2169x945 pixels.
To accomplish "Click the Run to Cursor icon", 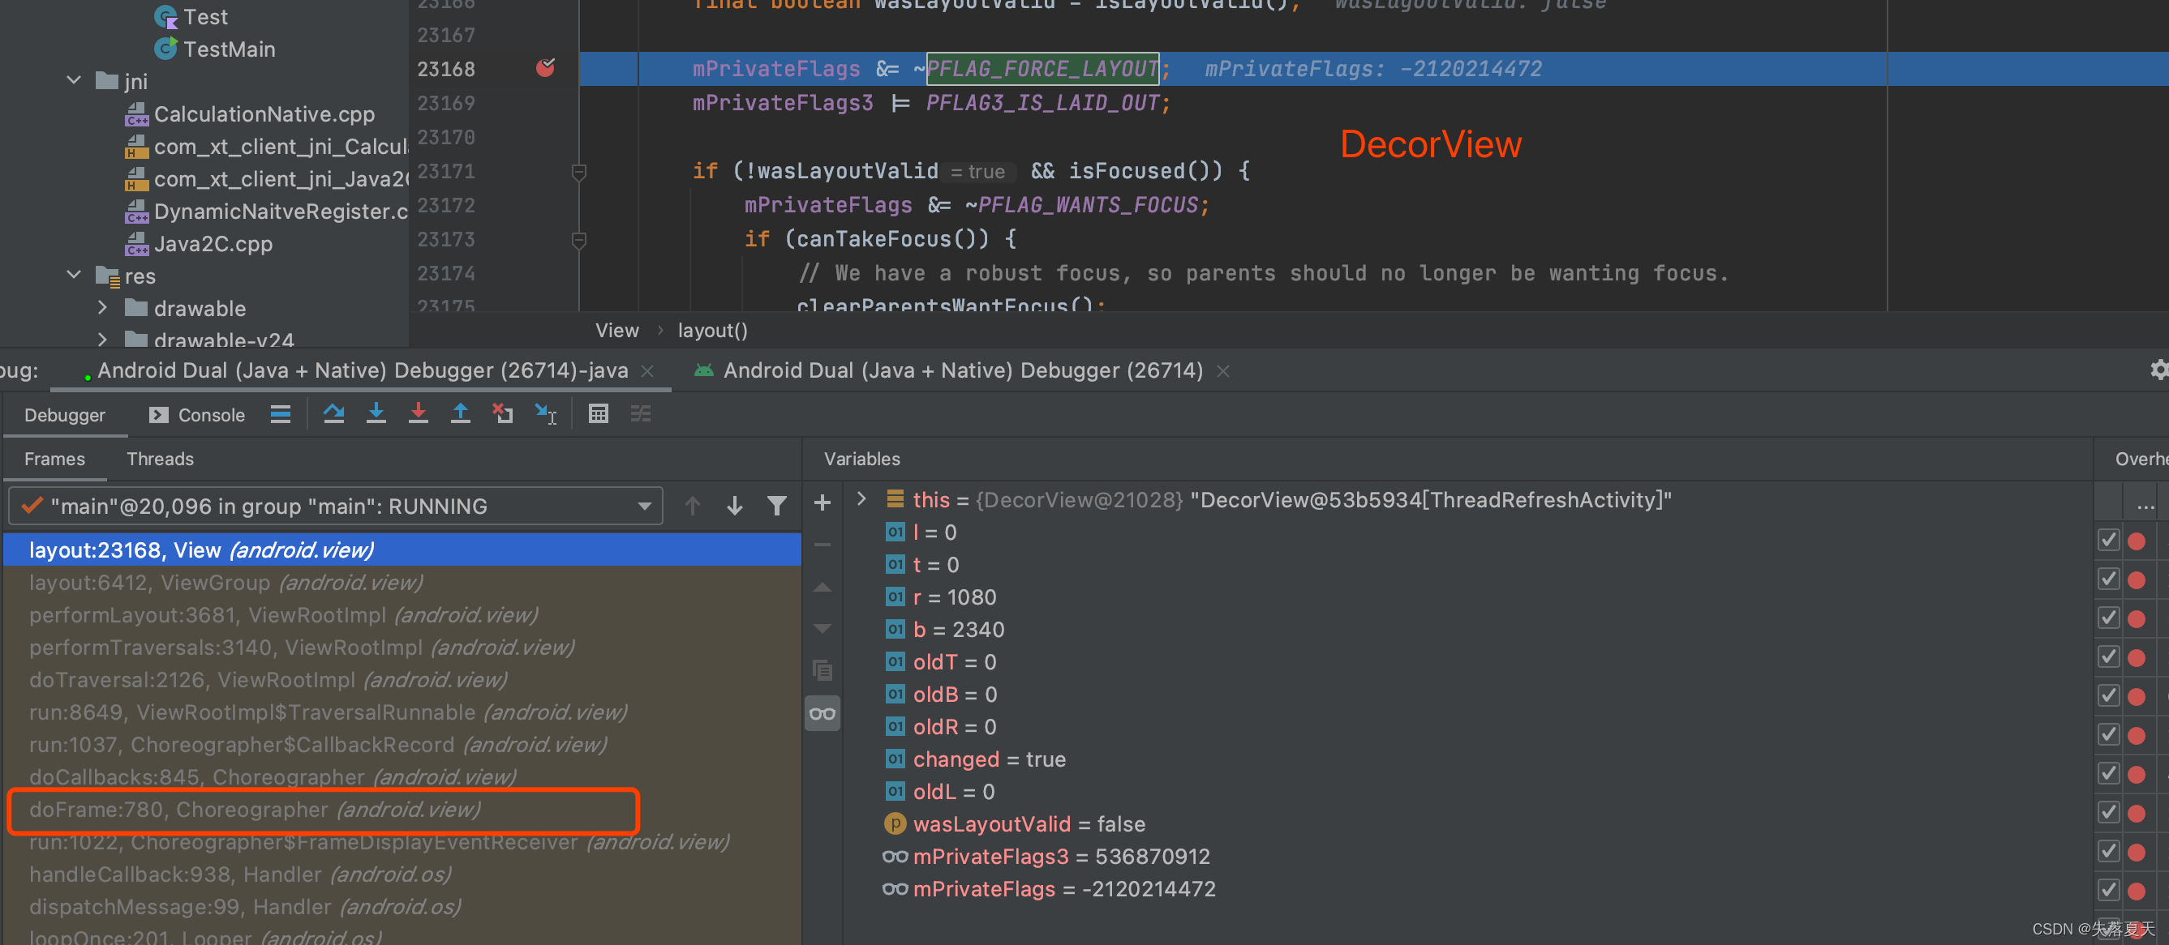I will tap(546, 414).
